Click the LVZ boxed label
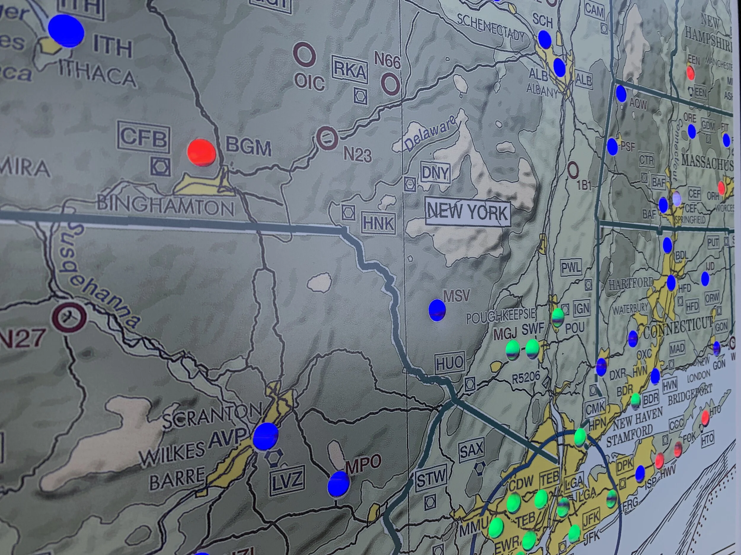This screenshot has height=555, width=741. coord(288,480)
